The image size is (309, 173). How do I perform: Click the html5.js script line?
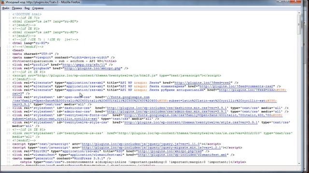(117, 75)
